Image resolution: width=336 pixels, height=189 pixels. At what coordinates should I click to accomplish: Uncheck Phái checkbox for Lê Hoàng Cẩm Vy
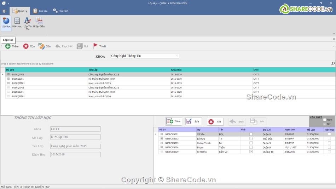251,152
